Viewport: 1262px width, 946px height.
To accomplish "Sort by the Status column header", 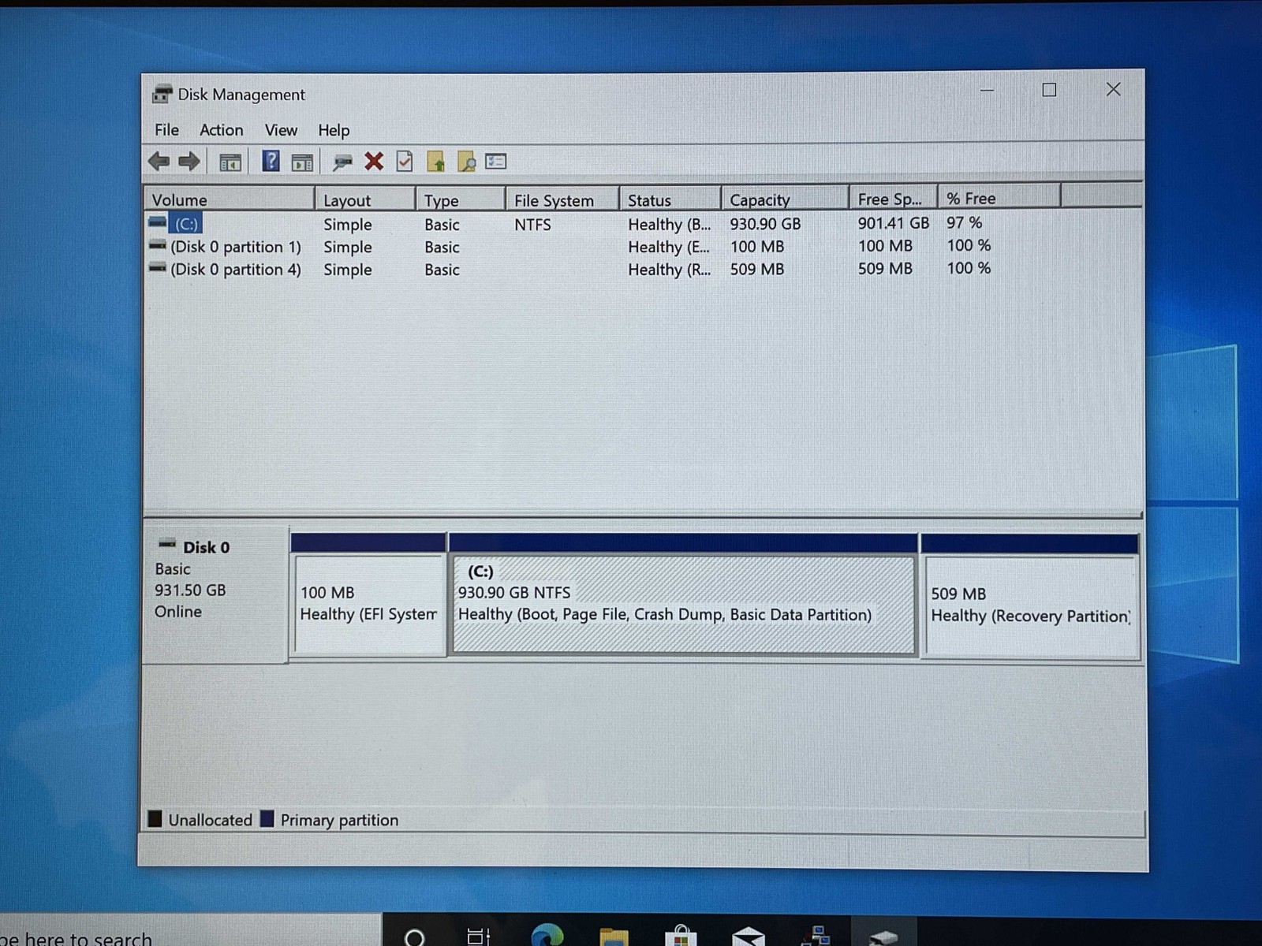I will tap(670, 199).
